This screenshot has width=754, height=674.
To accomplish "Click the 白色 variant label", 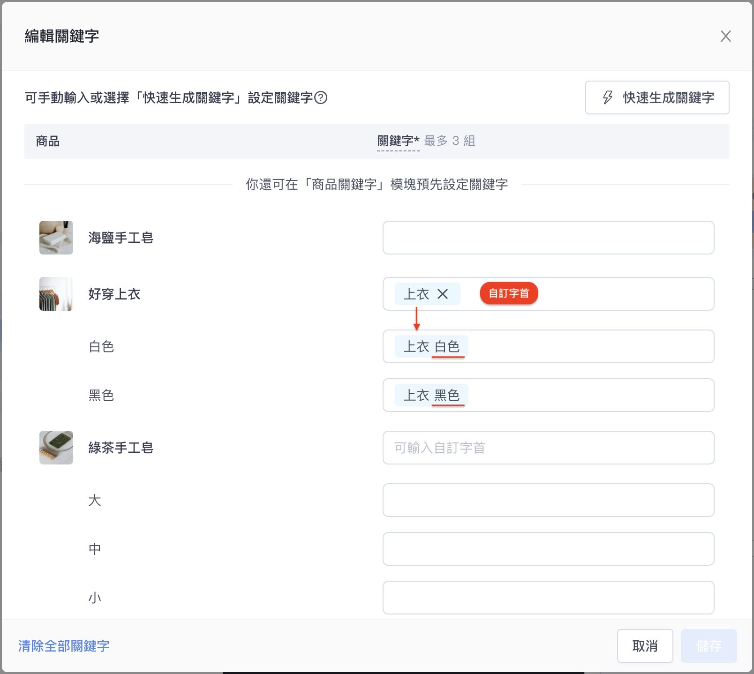I will [x=101, y=346].
